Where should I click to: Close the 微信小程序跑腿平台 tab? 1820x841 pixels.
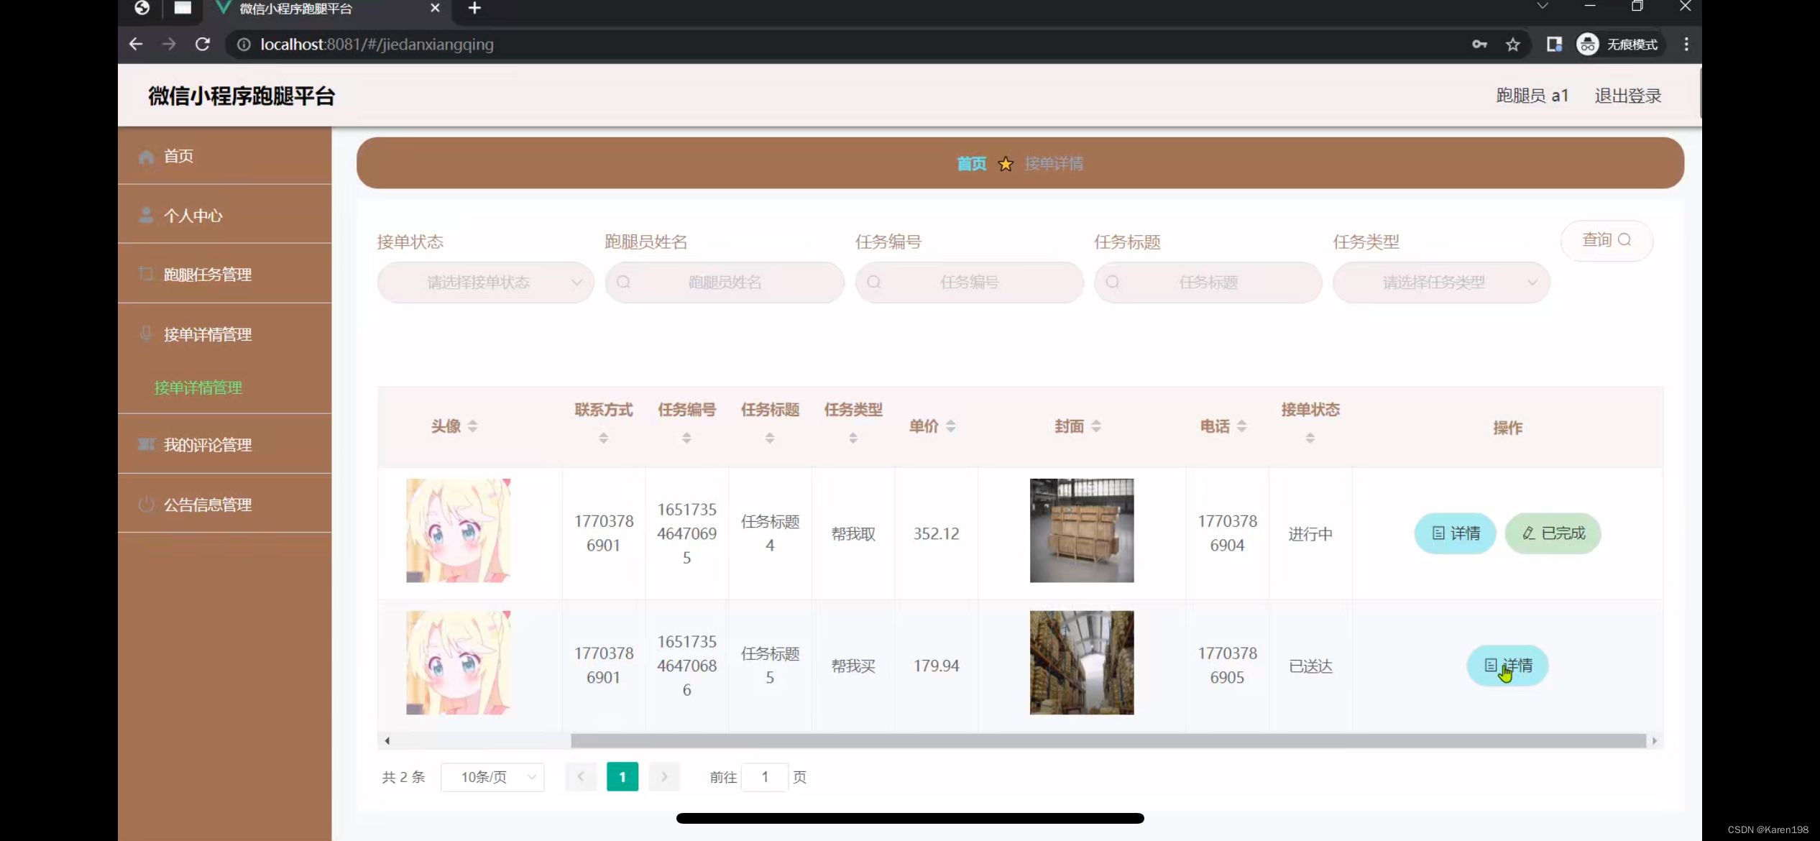pos(435,9)
